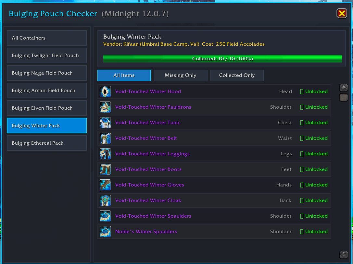The image size is (353, 264).
Task: Click the Void-Touched Winter Hood icon
Action: pos(105,91)
